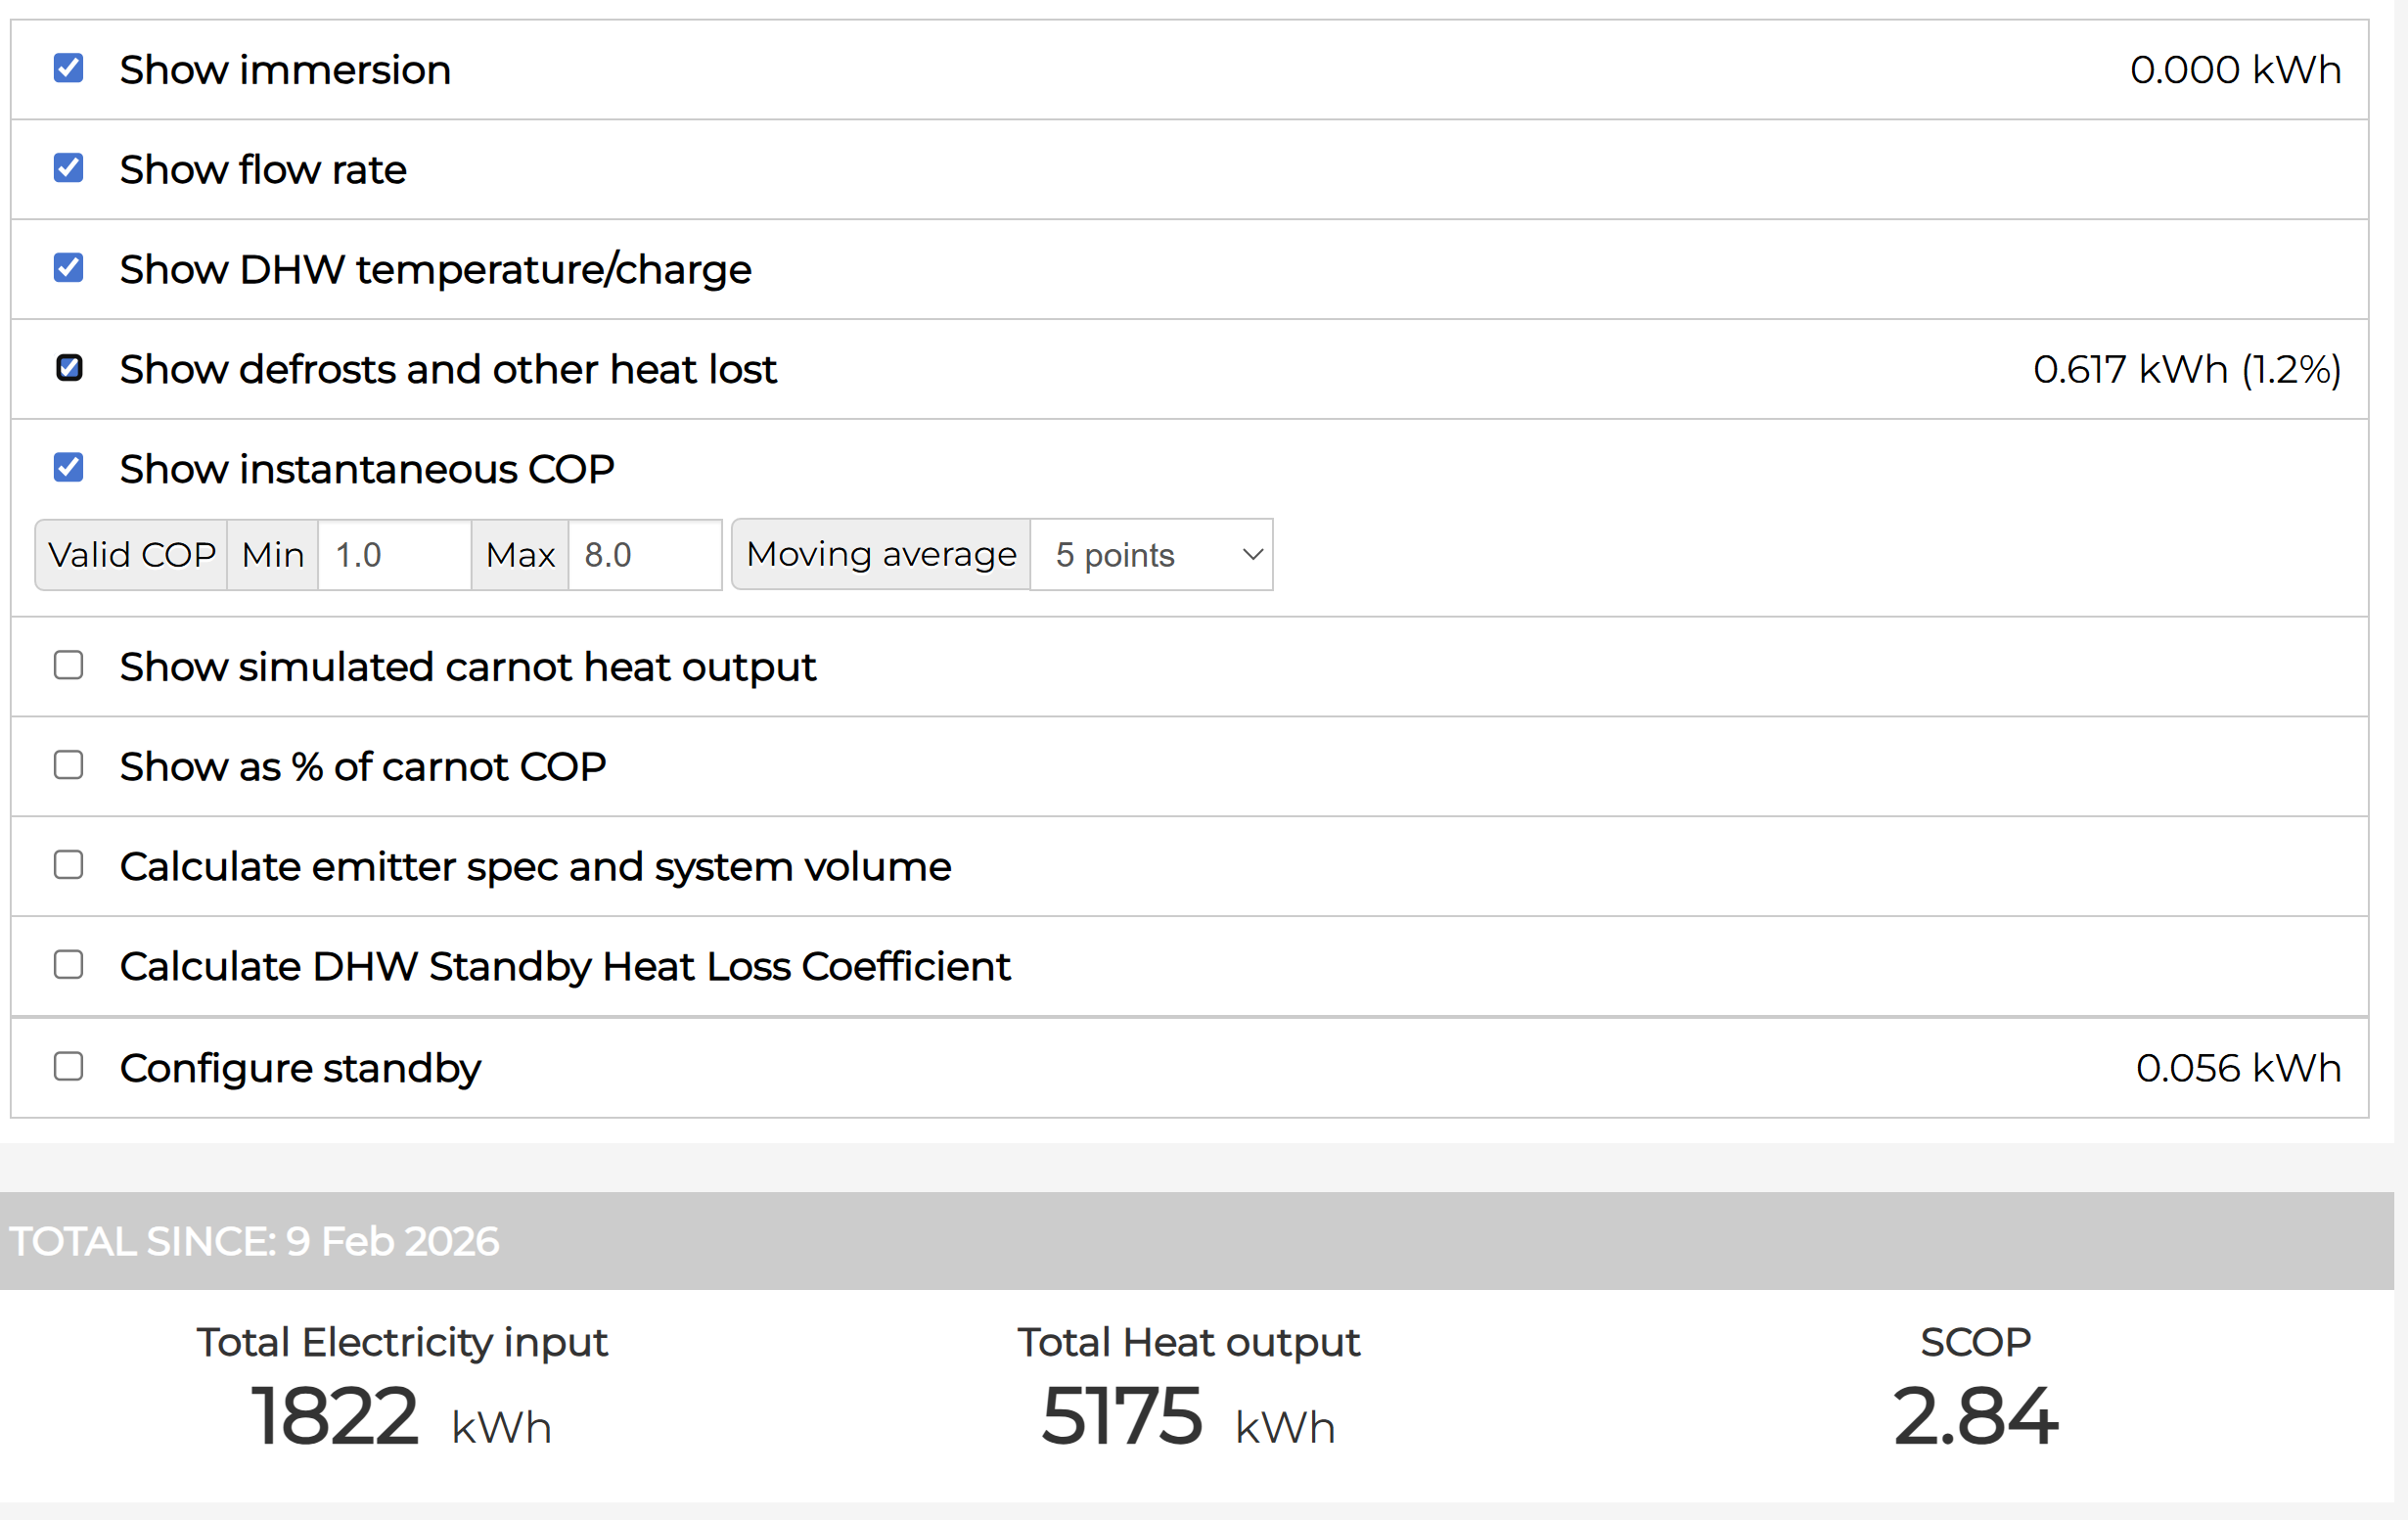
Task: Uncheck the Show immersion checkbox
Action: [x=68, y=68]
